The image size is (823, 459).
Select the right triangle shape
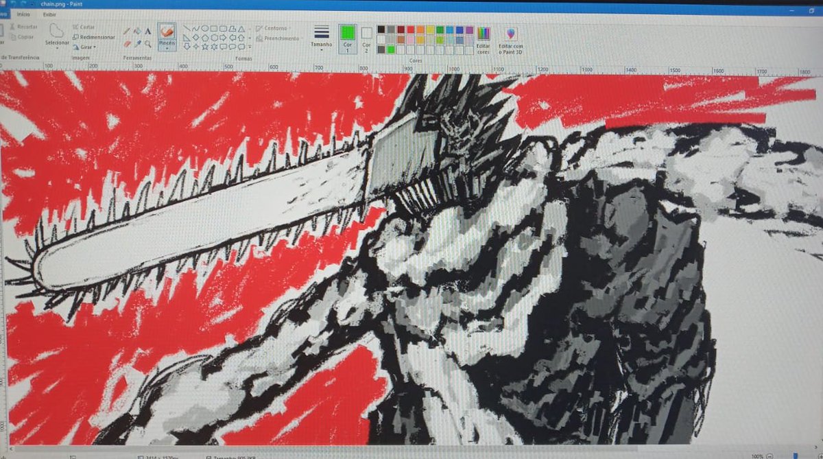click(x=187, y=38)
